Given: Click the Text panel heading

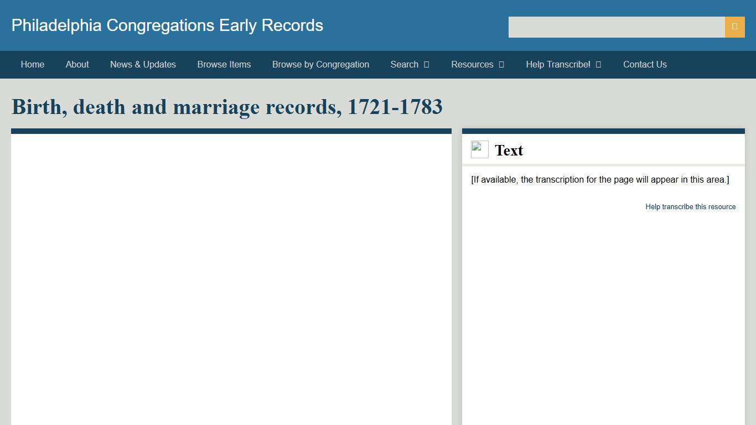Looking at the screenshot, I should click(x=509, y=150).
